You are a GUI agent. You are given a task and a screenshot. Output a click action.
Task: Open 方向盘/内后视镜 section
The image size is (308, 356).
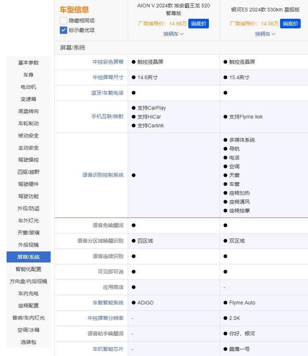(28, 281)
